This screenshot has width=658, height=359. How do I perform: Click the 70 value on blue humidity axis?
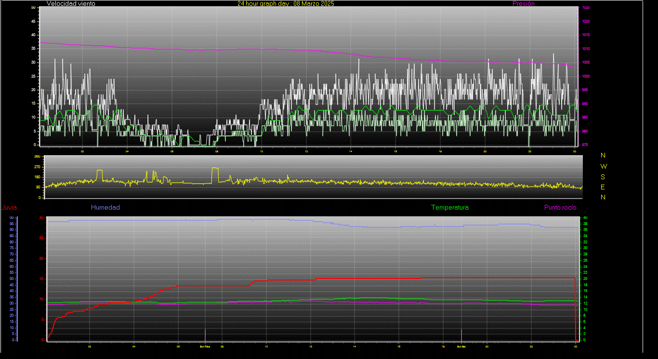click(x=12, y=254)
